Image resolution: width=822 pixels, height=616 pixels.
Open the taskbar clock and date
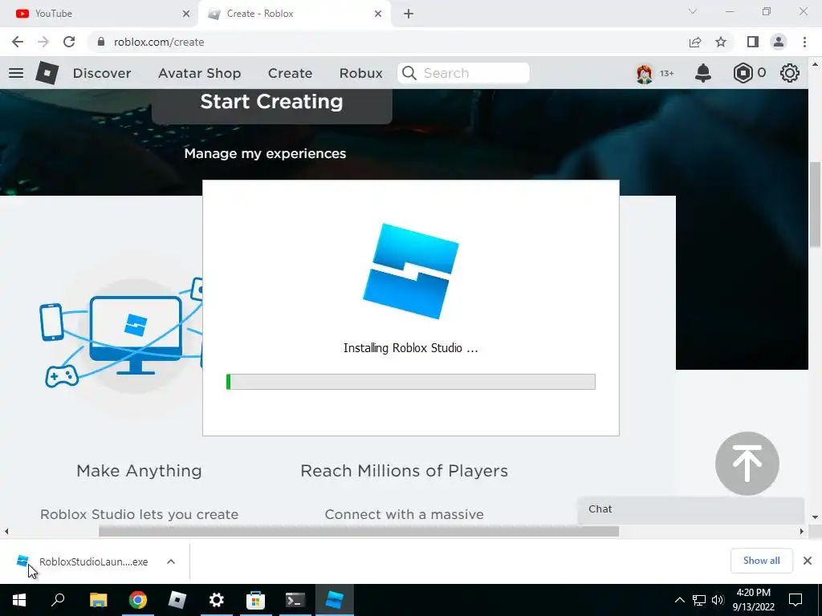(x=753, y=600)
